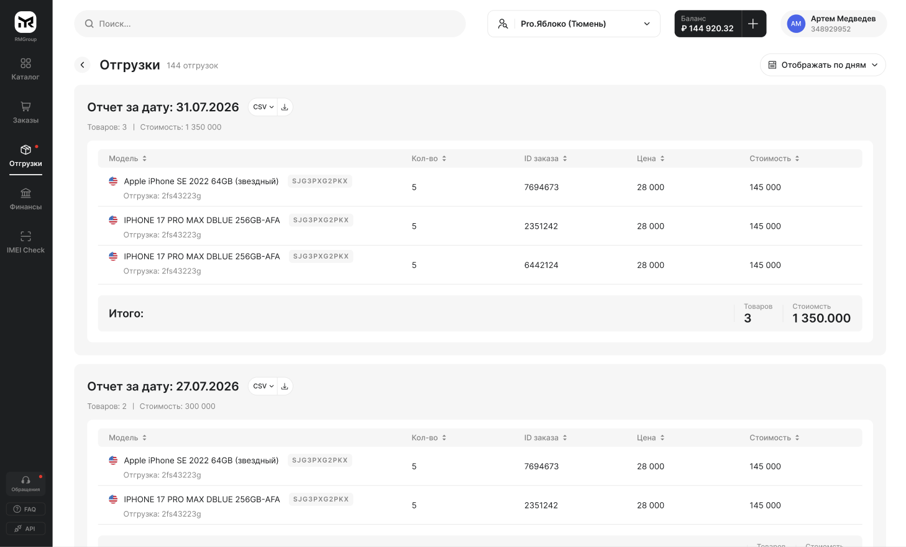Image resolution: width=906 pixels, height=547 pixels.
Task: Click Отчет за дату: 27.07.2026 heading
Action: click(163, 386)
